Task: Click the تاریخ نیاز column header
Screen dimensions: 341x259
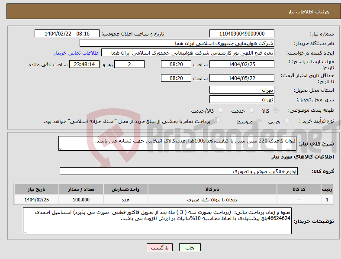Action: coord(36,189)
